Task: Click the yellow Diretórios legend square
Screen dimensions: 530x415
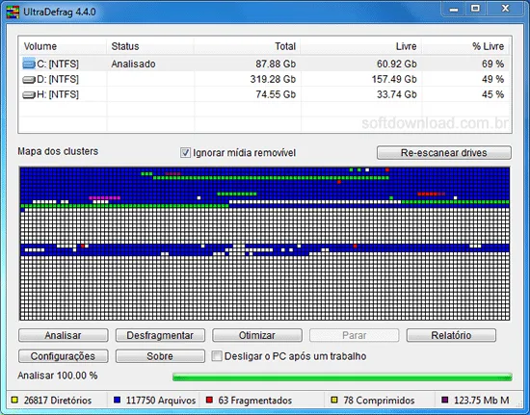Action: coord(14,401)
